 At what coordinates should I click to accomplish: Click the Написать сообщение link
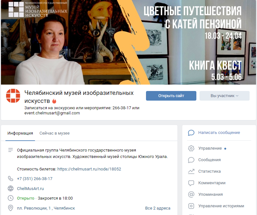(x=219, y=133)
